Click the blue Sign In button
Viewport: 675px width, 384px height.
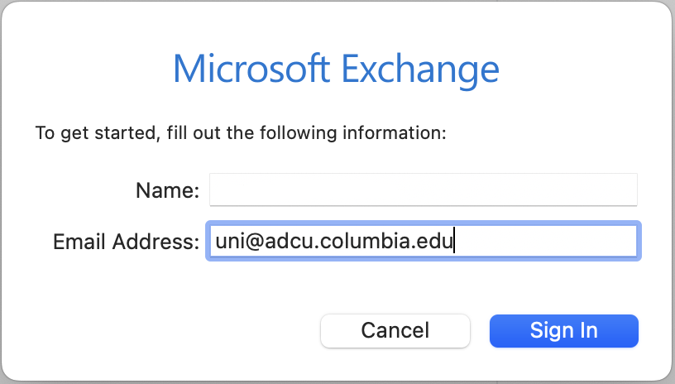click(x=564, y=330)
